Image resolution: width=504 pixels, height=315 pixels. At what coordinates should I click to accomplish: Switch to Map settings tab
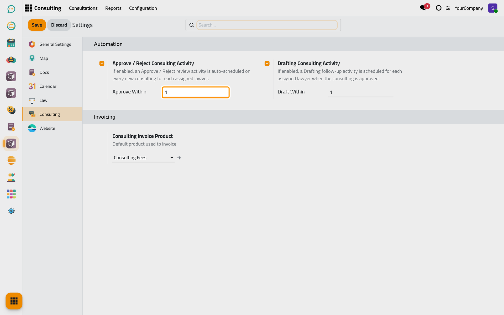click(52, 58)
